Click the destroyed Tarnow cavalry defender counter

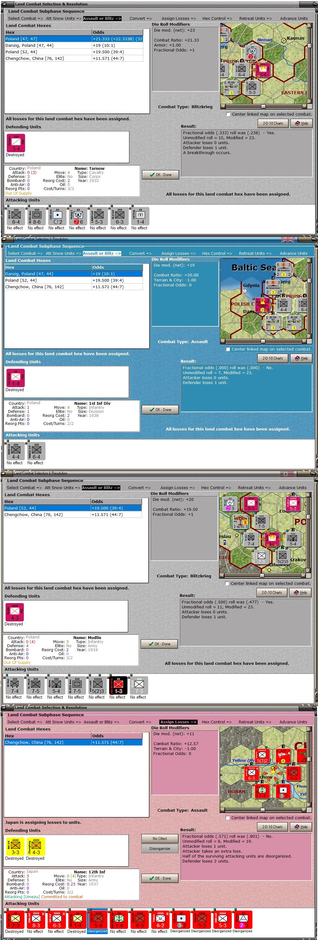(x=16, y=143)
